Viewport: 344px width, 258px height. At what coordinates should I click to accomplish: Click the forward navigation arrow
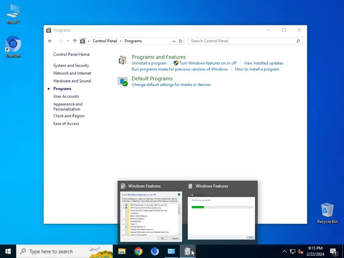(60, 41)
